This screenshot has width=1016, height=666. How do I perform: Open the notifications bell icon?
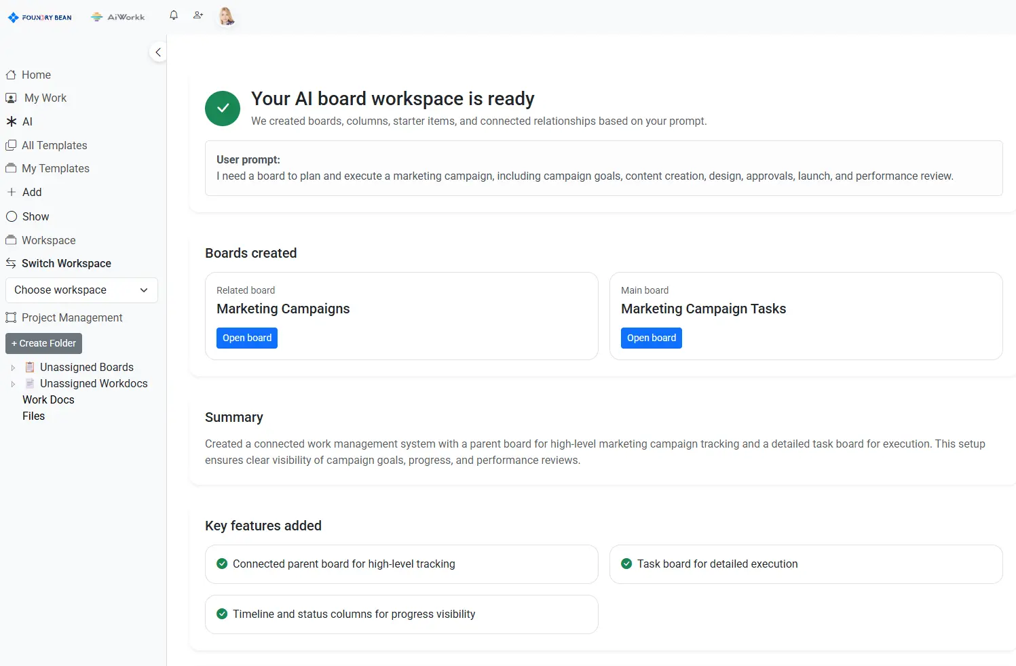[x=174, y=15]
